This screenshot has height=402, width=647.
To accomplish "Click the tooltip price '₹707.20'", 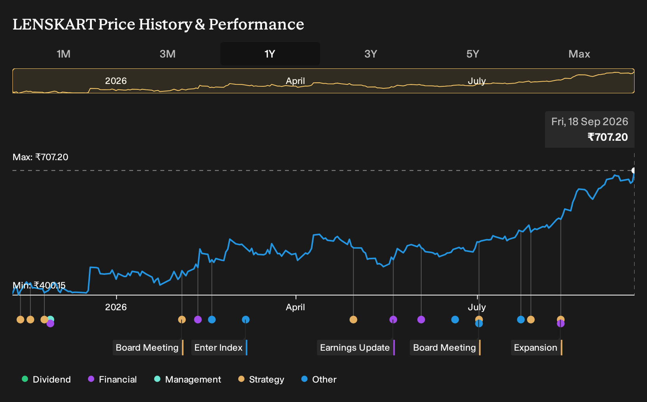I will [x=608, y=137].
